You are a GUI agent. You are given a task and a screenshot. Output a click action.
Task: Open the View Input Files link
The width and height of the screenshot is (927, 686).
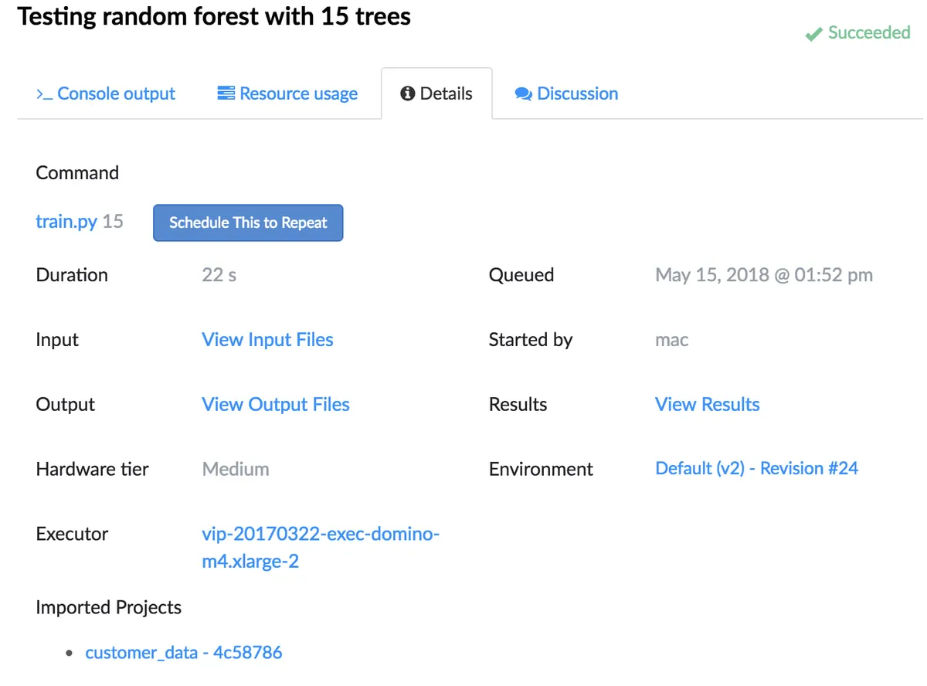(267, 340)
